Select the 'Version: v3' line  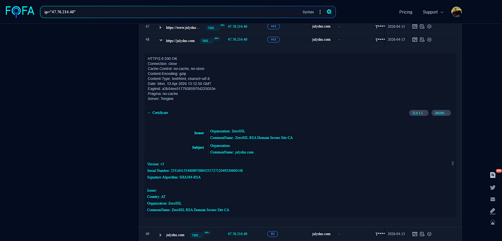(155, 164)
